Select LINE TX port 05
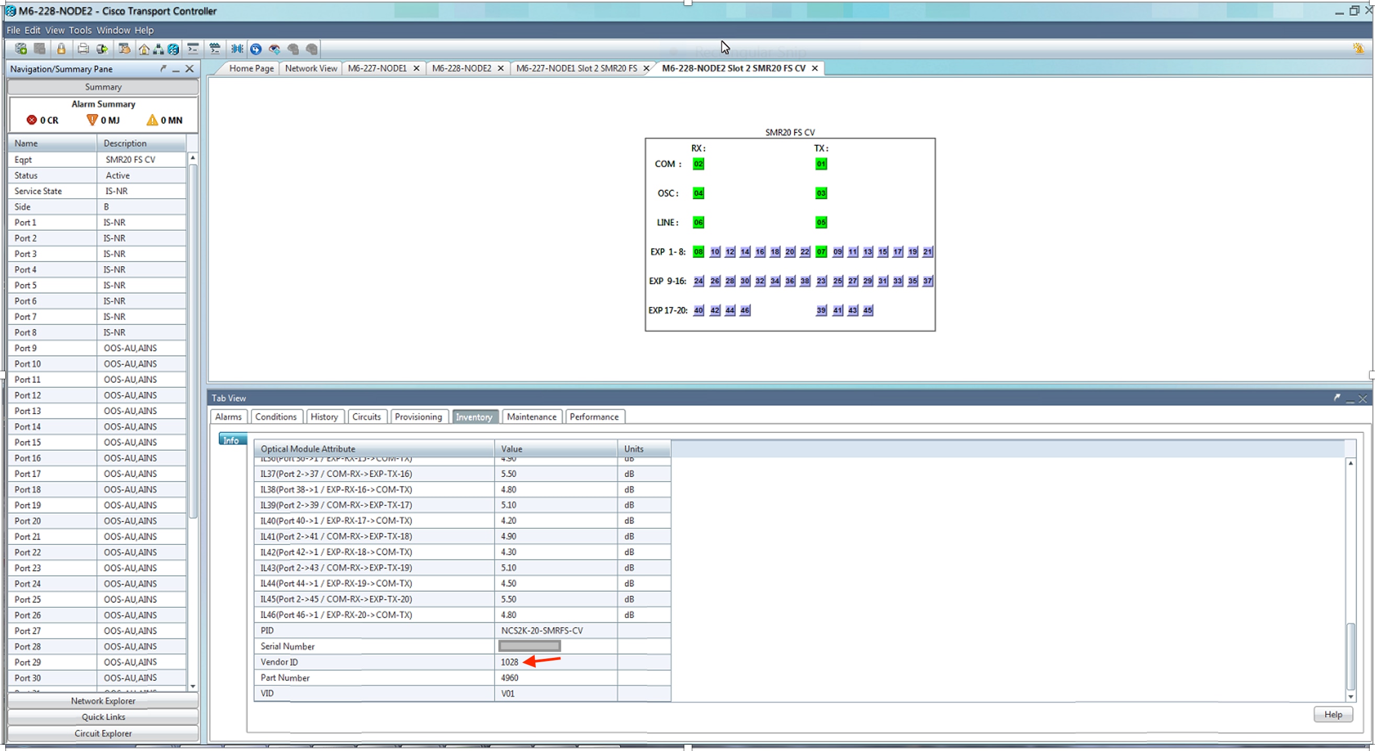Screen dimensions: 1375x751 821,222
